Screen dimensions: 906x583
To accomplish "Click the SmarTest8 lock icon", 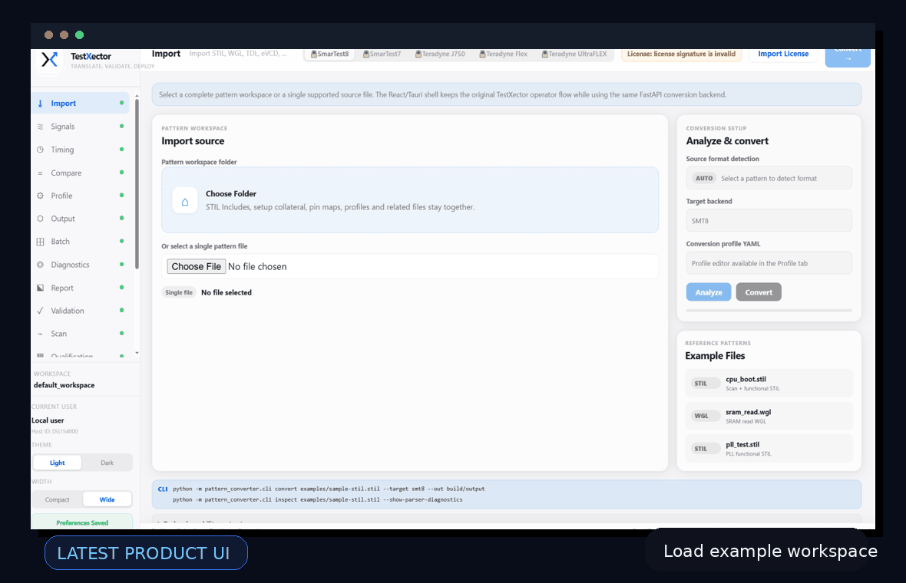I will pos(314,54).
